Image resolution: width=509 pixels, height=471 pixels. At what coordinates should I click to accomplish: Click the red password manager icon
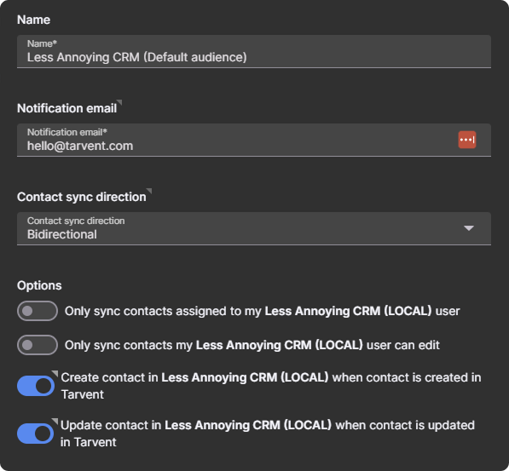pyautogui.click(x=467, y=140)
